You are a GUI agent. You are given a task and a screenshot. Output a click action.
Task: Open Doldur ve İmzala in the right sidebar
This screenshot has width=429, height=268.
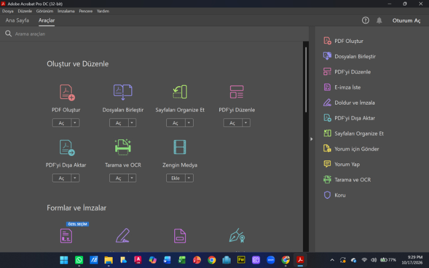pyautogui.click(x=349, y=102)
